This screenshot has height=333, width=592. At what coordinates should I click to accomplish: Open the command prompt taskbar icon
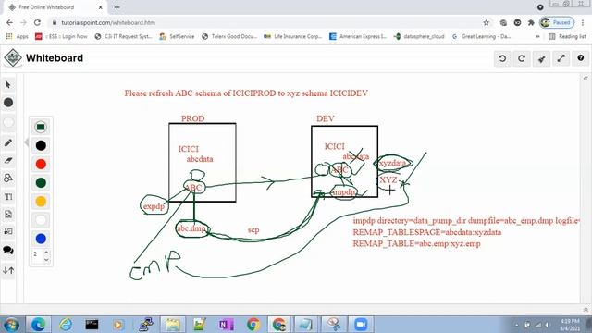click(92, 325)
